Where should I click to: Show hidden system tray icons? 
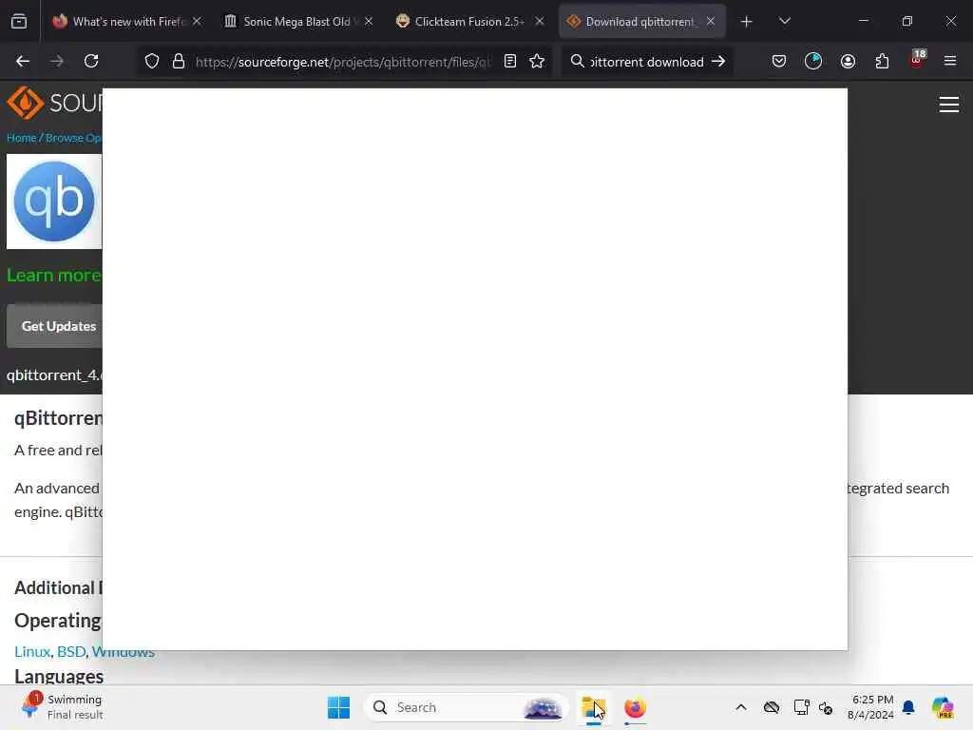coord(741,707)
